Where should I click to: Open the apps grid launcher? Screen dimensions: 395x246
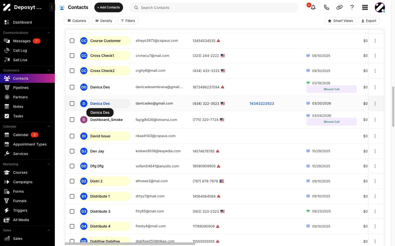[x=365, y=7]
